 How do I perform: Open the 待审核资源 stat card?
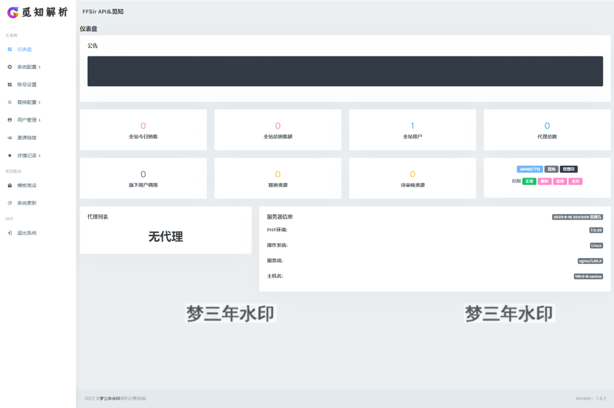[x=413, y=178]
